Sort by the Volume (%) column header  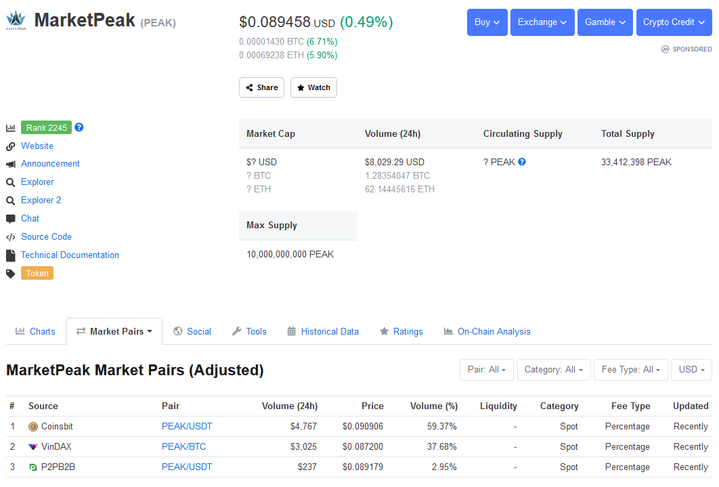pyautogui.click(x=434, y=406)
